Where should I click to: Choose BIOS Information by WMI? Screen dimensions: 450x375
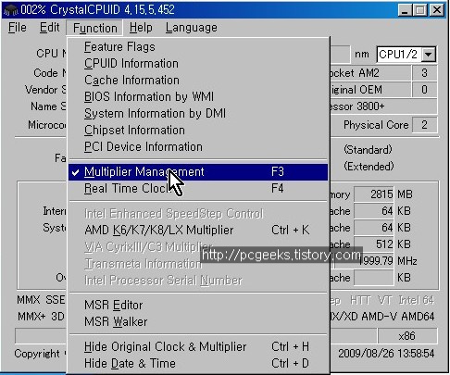198,97
